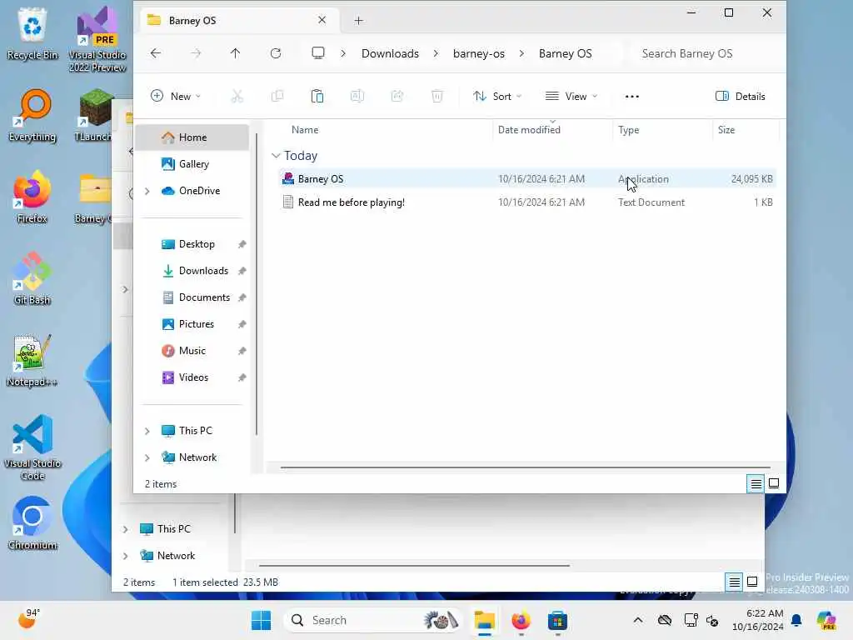Click the PC monitor icon in address bar
The image size is (853, 640).
[317, 53]
